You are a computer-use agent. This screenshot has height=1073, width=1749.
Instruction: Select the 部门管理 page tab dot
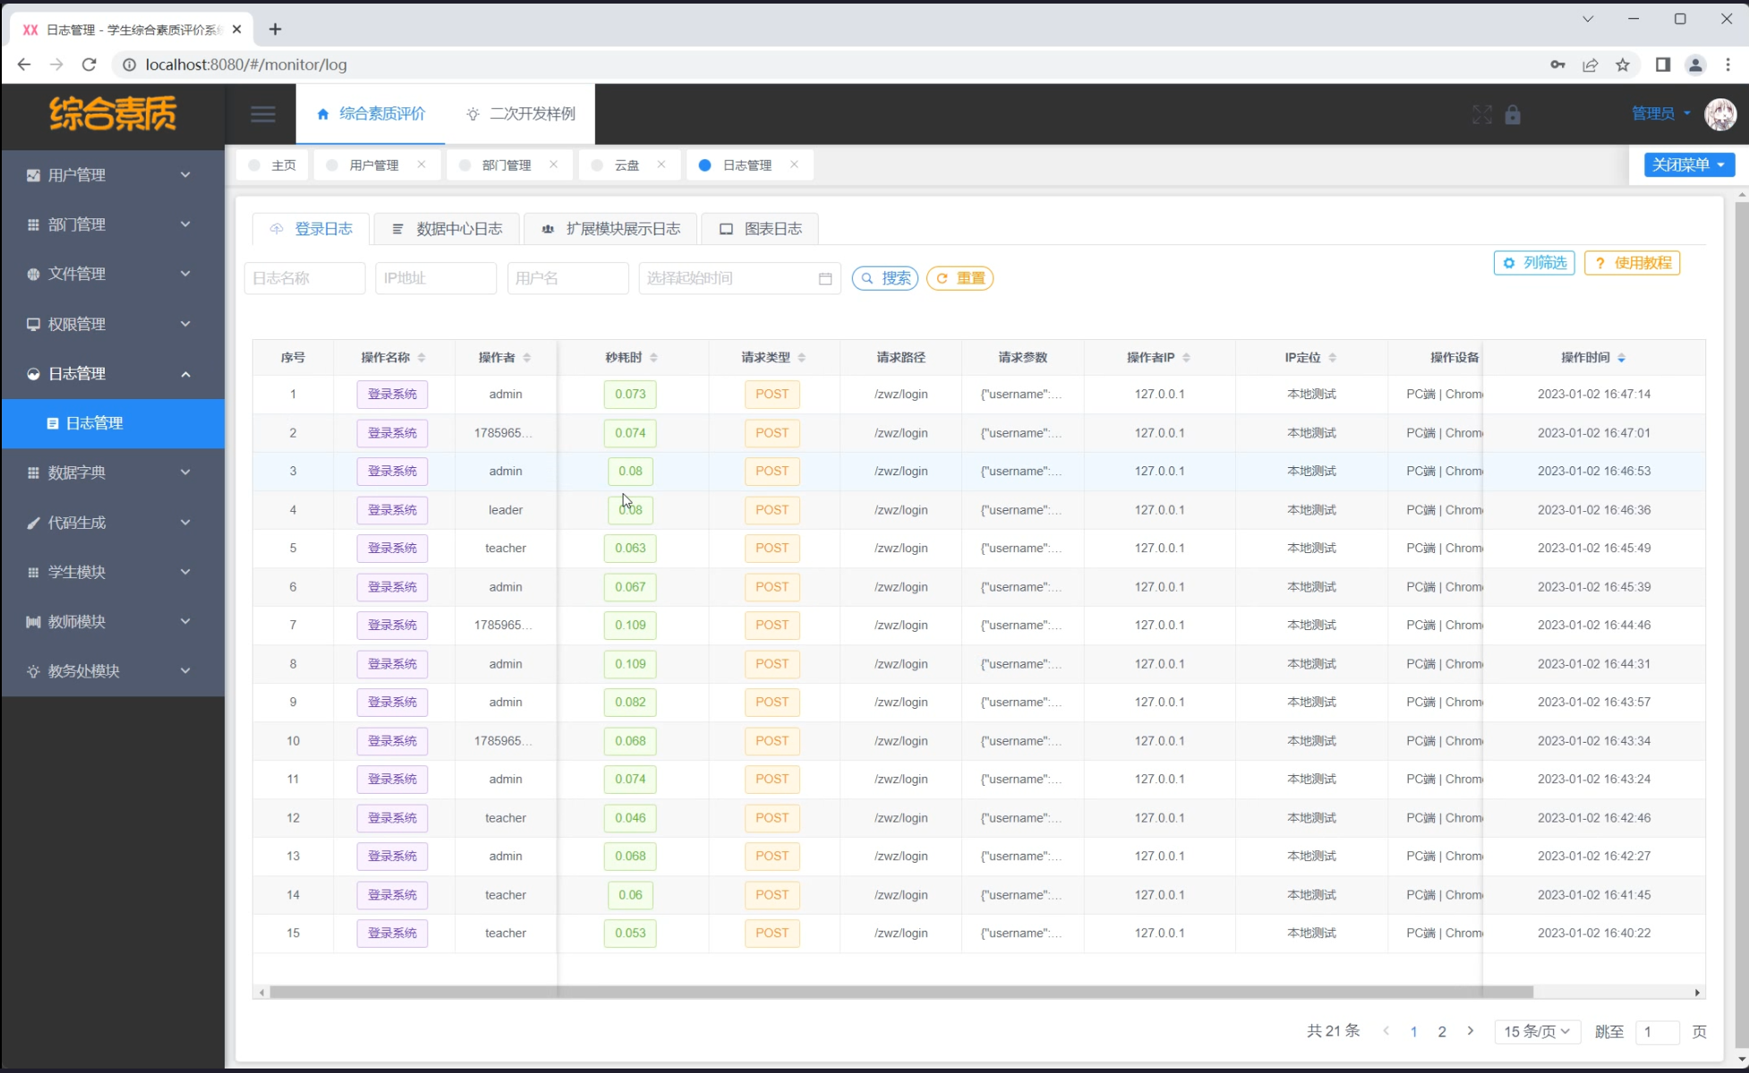point(465,166)
